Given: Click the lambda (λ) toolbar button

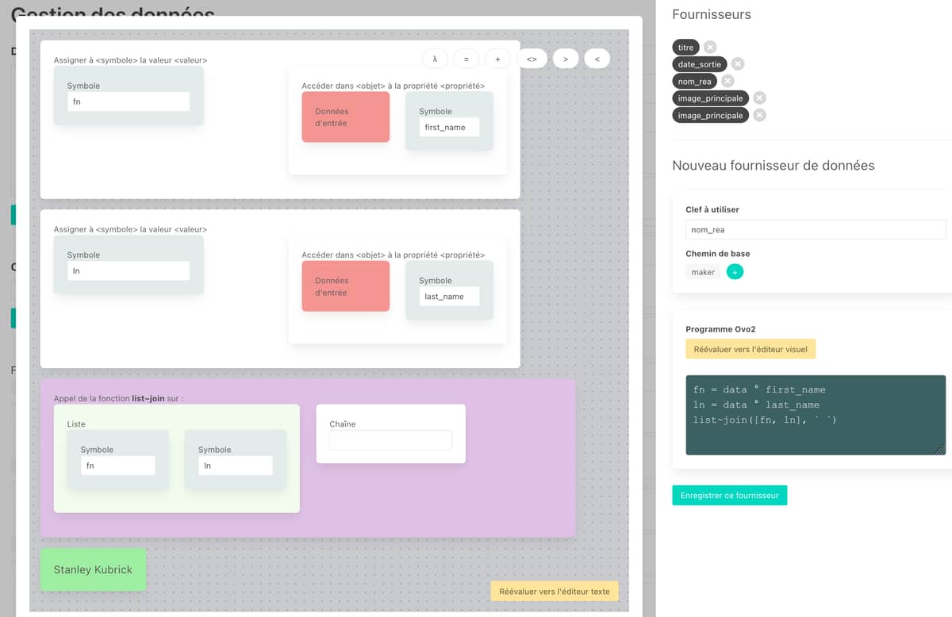Looking at the screenshot, I should click(435, 59).
